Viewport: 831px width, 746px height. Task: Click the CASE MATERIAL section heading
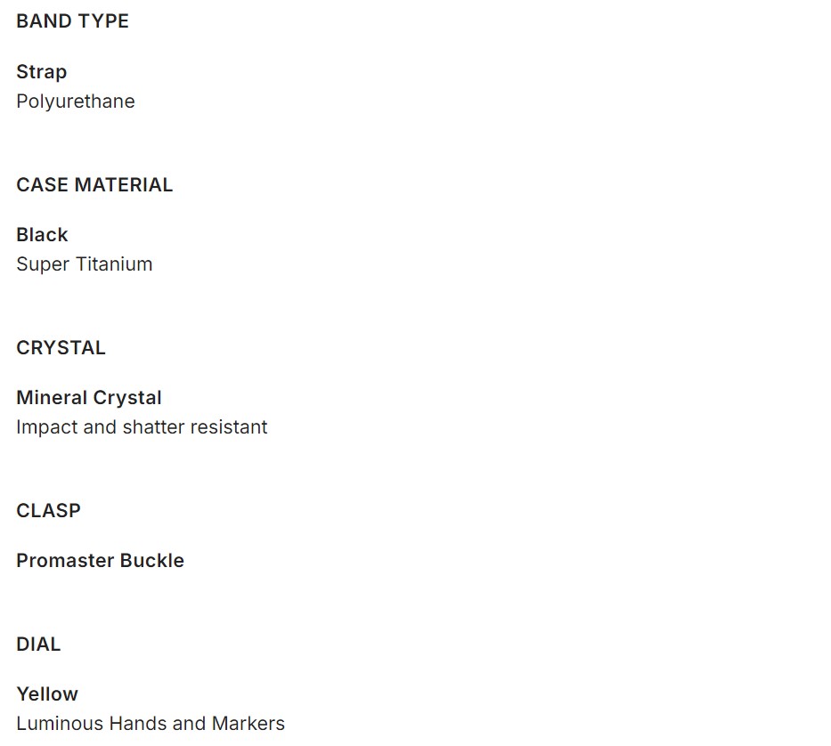pos(94,185)
